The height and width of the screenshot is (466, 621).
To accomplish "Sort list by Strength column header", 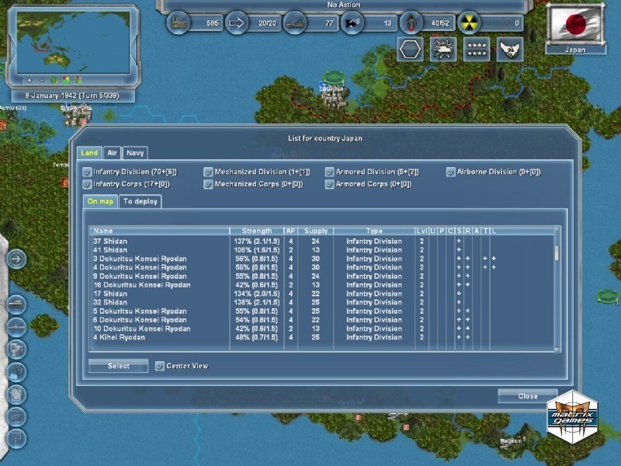I will point(257,231).
